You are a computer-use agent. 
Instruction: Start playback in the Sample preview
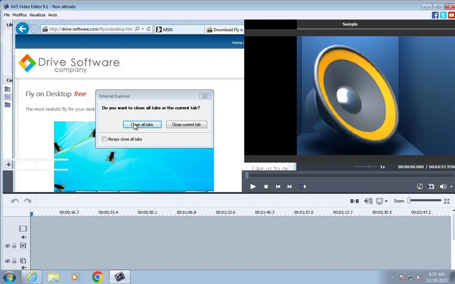coord(253,186)
